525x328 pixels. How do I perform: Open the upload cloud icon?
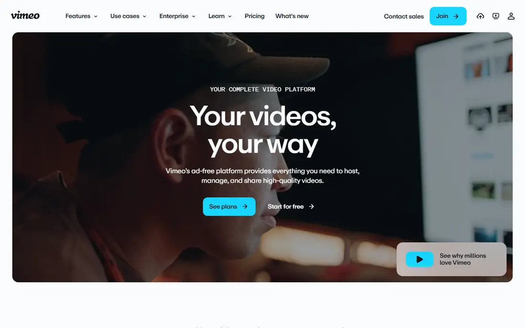coord(480,16)
